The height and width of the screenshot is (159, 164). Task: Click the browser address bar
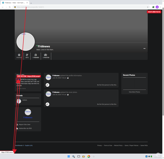pos(81,7)
